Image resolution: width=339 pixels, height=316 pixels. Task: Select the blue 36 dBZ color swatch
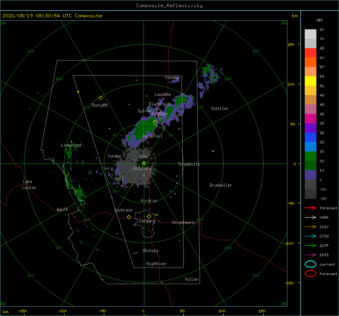pos(310,137)
